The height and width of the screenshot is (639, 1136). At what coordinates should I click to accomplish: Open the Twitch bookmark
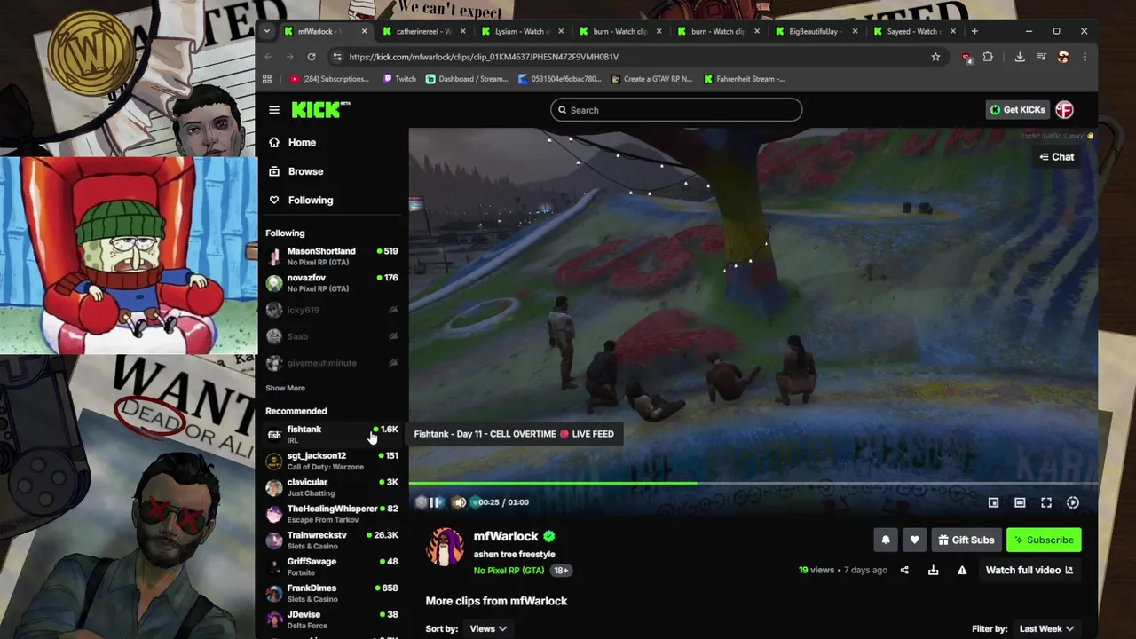399,79
